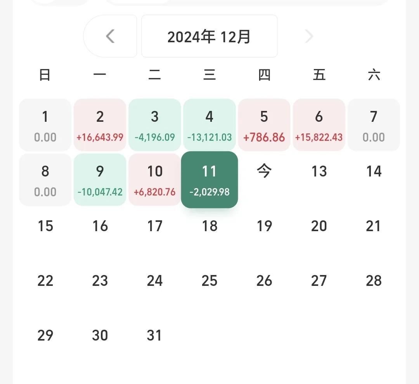Viewport: 419px width, 384px height.
Task: Select today's date marked 今
Action: 264,171
